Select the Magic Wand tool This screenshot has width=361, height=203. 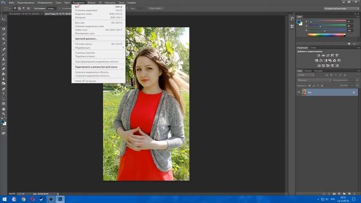pyautogui.click(x=3, y=34)
